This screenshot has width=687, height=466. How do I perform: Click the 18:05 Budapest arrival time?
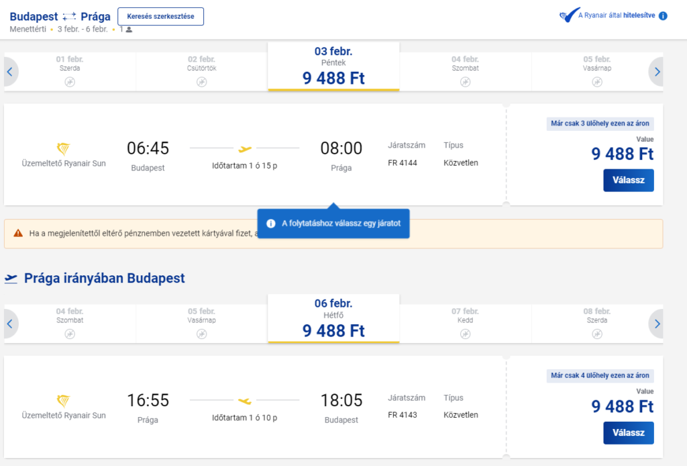[341, 400]
